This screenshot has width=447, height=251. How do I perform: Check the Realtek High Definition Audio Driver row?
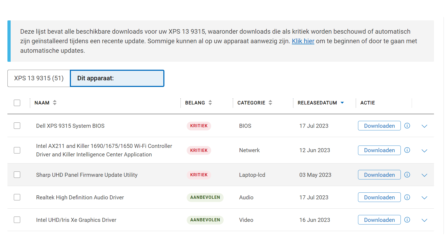pyautogui.click(x=17, y=197)
